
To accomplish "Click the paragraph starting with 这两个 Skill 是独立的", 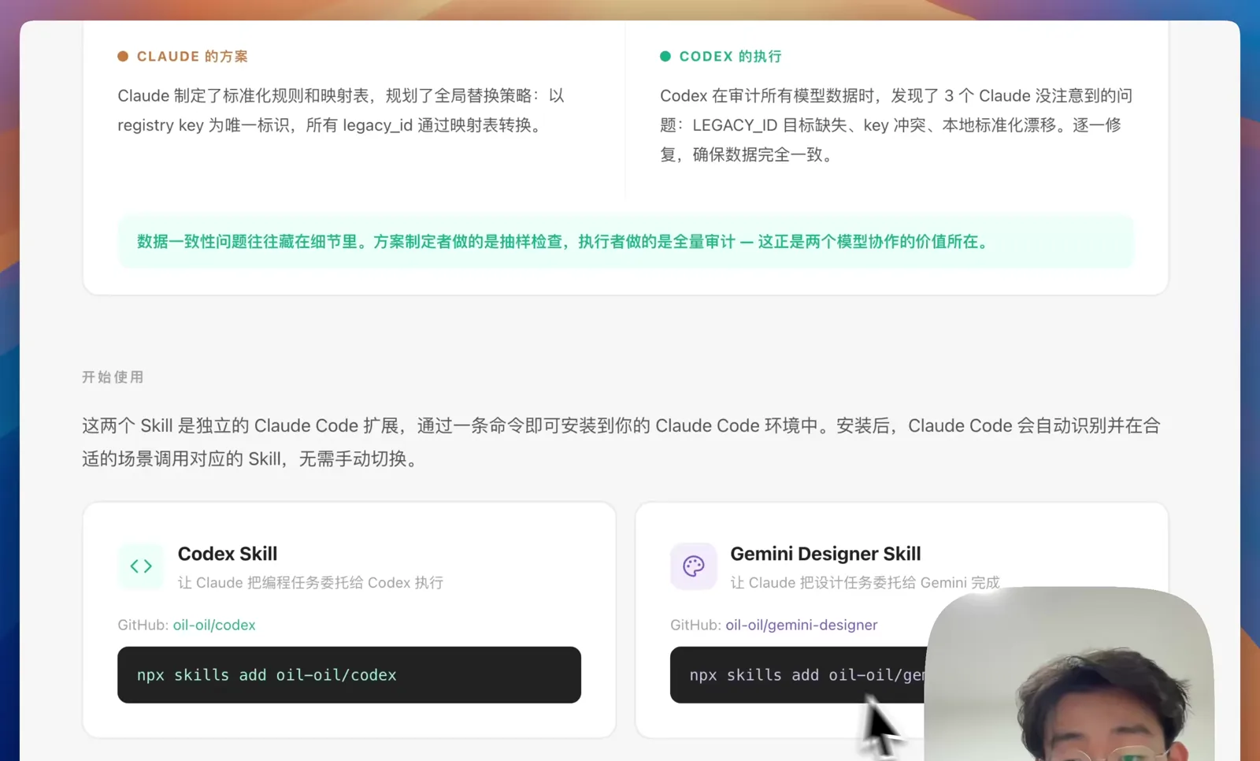I will click(622, 442).
